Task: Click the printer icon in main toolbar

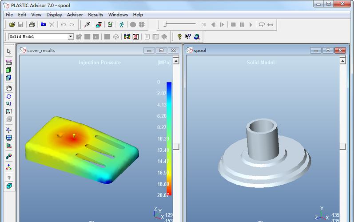Action: 32,24
